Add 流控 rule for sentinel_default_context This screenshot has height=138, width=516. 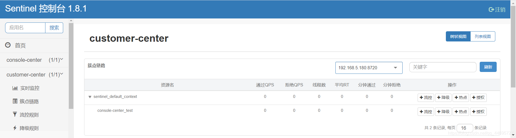click(x=426, y=98)
